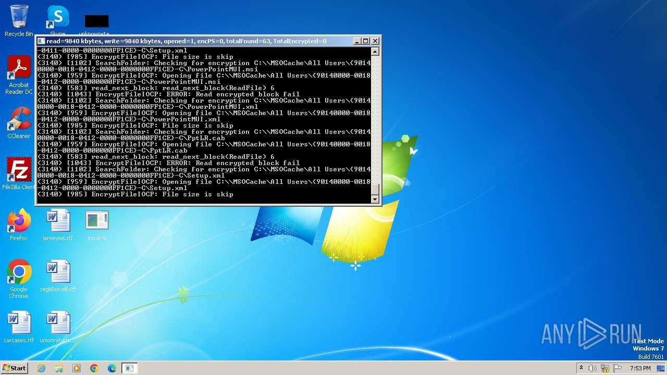667x375 pixels.
Task: Select the jerseyms.rtf document
Action: point(58,225)
